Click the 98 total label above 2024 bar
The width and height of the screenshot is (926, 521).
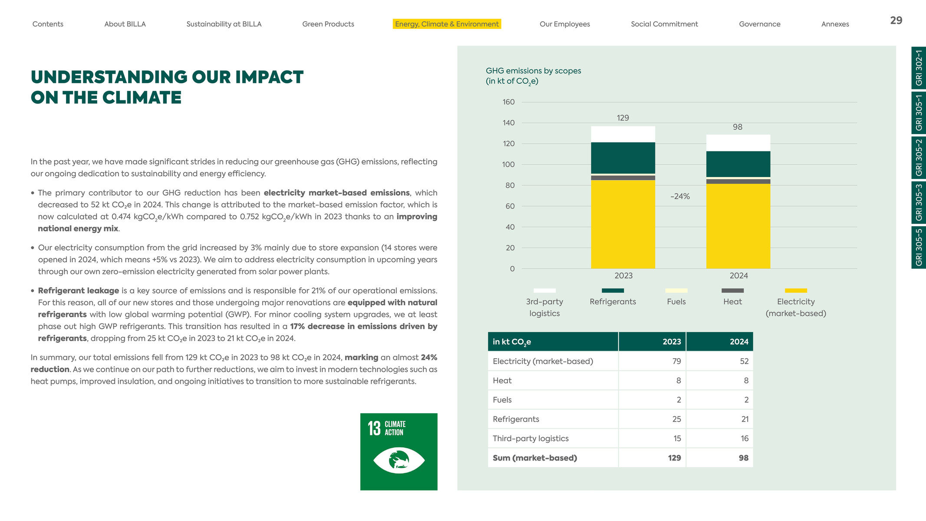(738, 127)
